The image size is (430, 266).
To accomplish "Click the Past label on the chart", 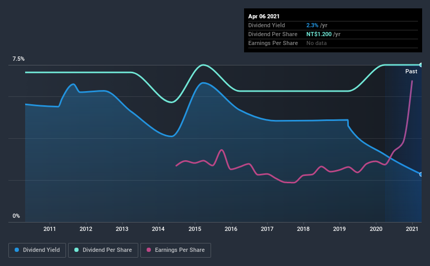I will 411,71.
